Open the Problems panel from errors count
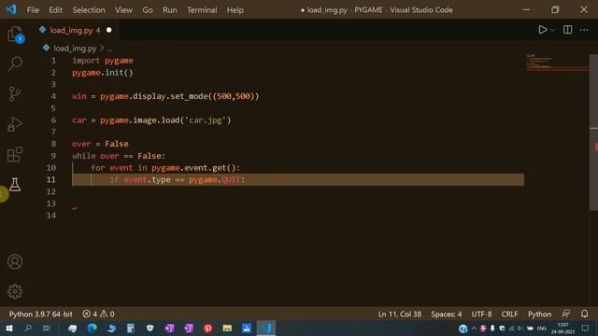The width and height of the screenshot is (598, 336). click(98, 314)
